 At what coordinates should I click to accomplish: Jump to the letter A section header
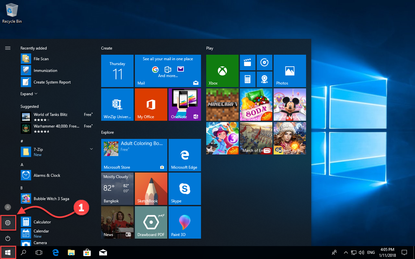pyautogui.click(x=22, y=165)
